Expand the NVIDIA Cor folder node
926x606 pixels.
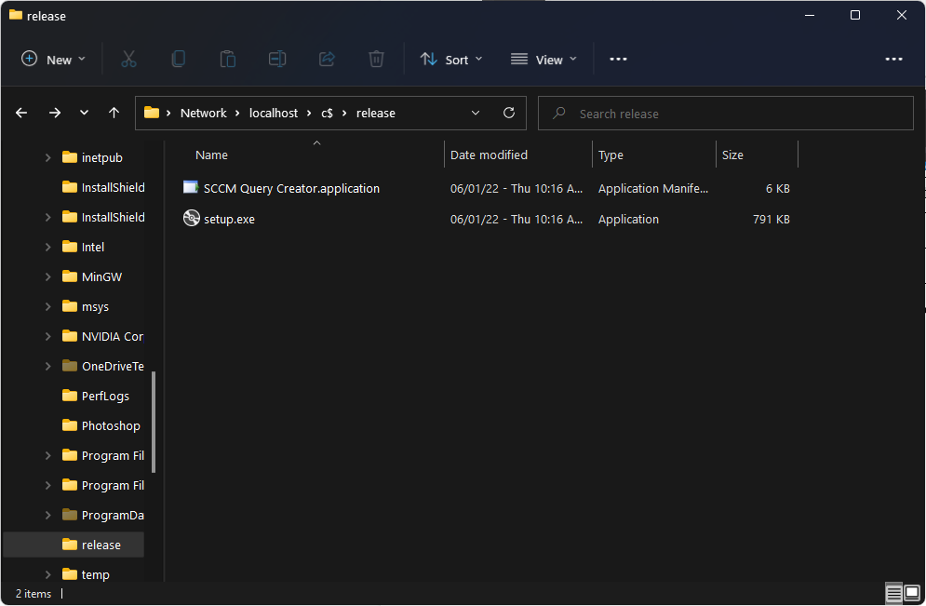[x=47, y=336]
